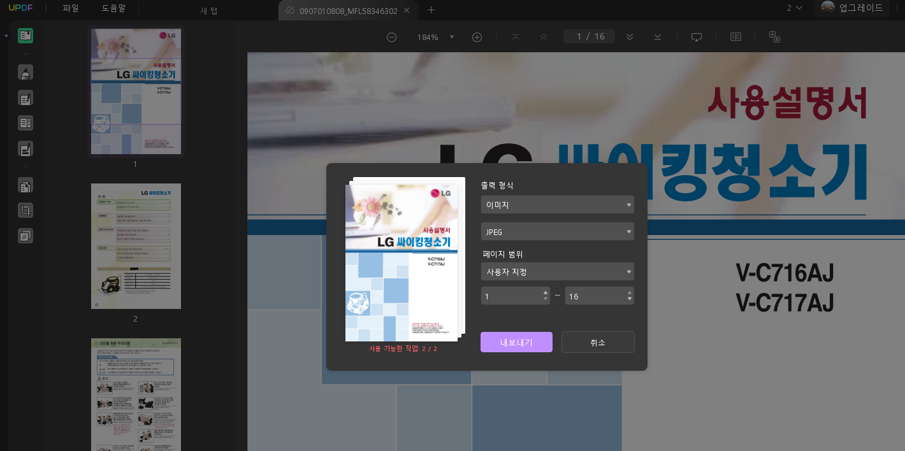Open the Reader mode sidebar icon
Image resolution: width=905 pixels, height=451 pixels.
pyautogui.click(x=25, y=36)
